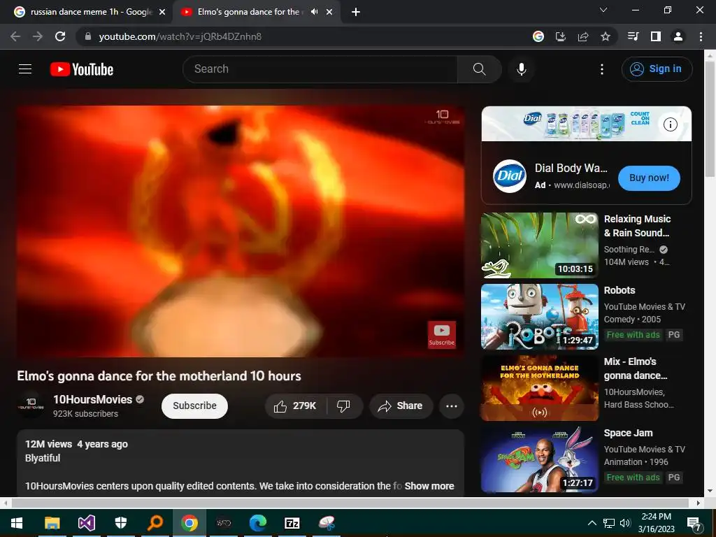The width and height of the screenshot is (716, 537).
Task: Click the Google icon in address bar
Action: click(x=538, y=36)
